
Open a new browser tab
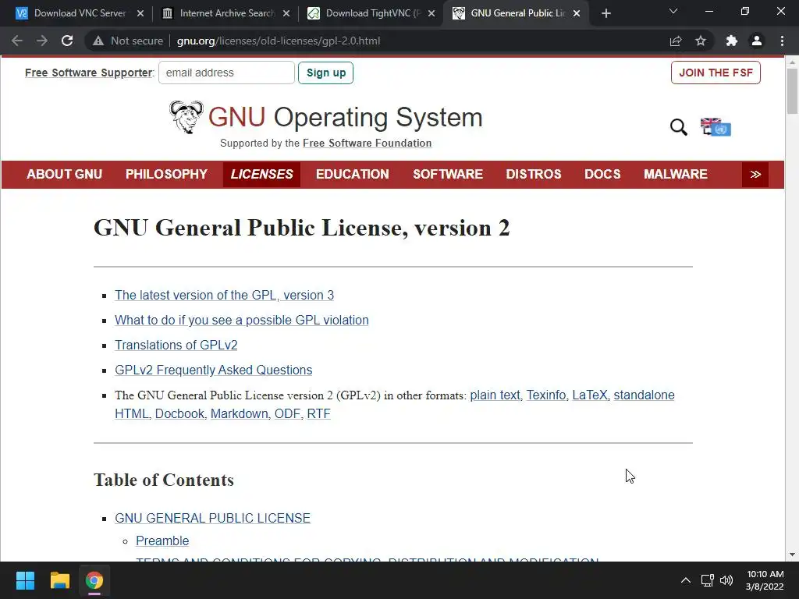tap(605, 14)
